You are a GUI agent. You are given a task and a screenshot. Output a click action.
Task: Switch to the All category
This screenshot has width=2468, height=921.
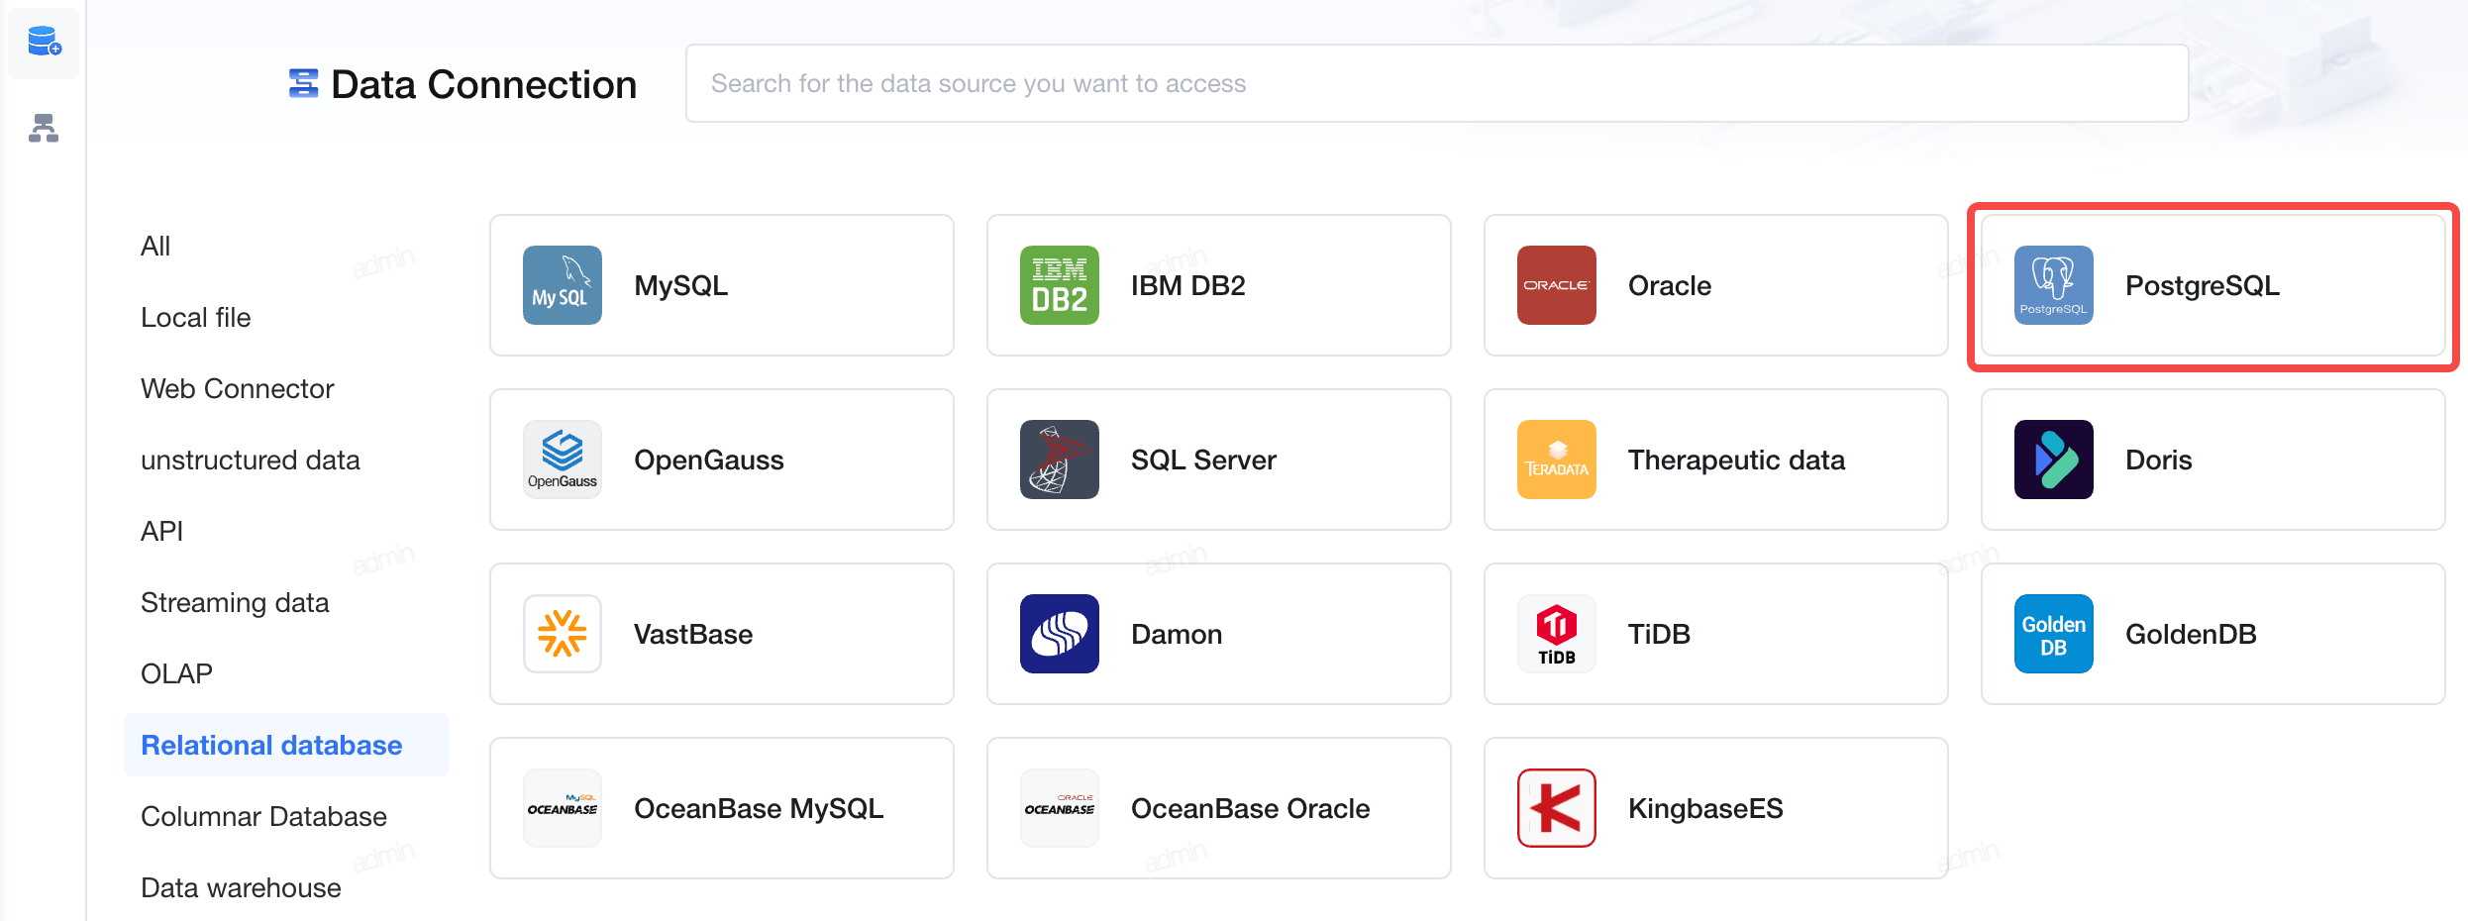pyautogui.click(x=155, y=246)
